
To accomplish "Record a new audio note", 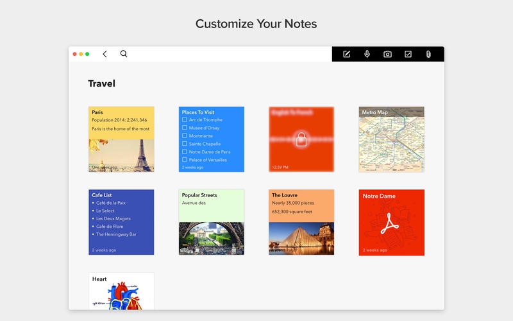I will tap(367, 54).
